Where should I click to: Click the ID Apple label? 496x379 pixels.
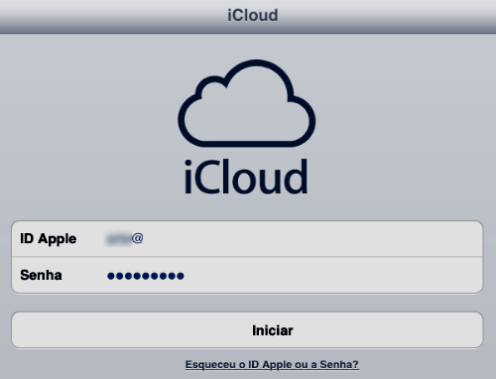[49, 239]
